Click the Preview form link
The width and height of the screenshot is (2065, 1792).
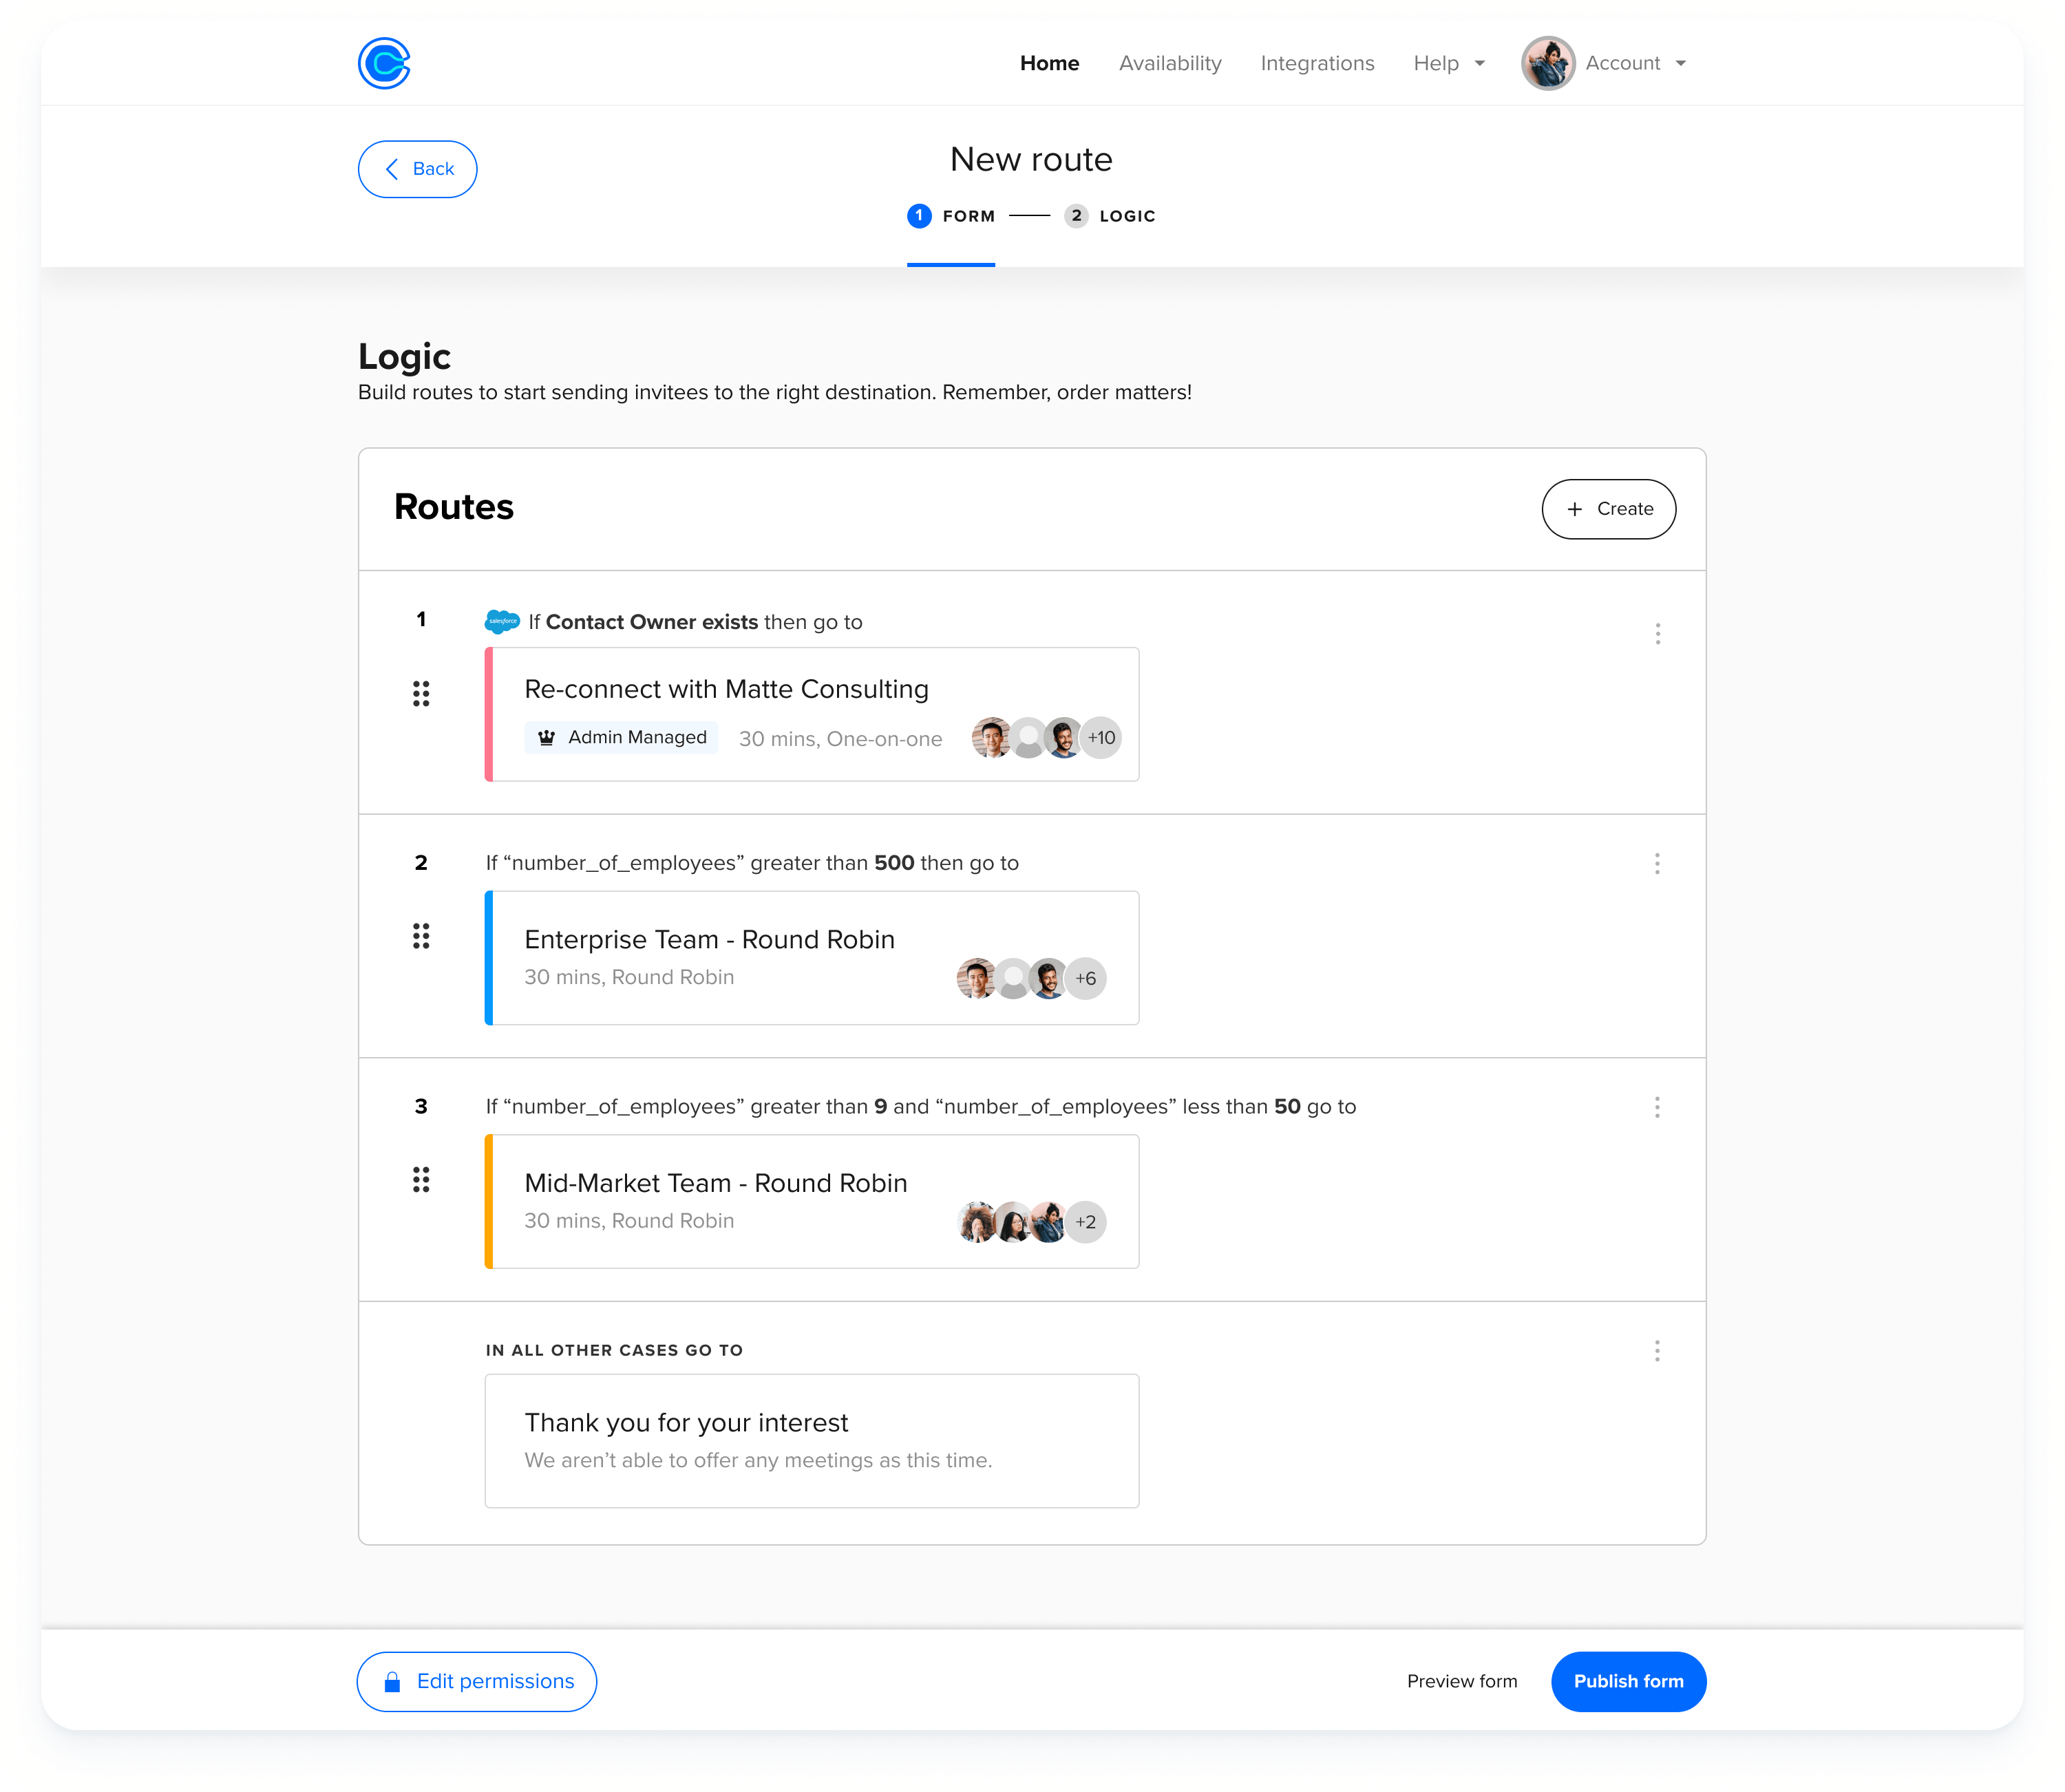click(1461, 1681)
